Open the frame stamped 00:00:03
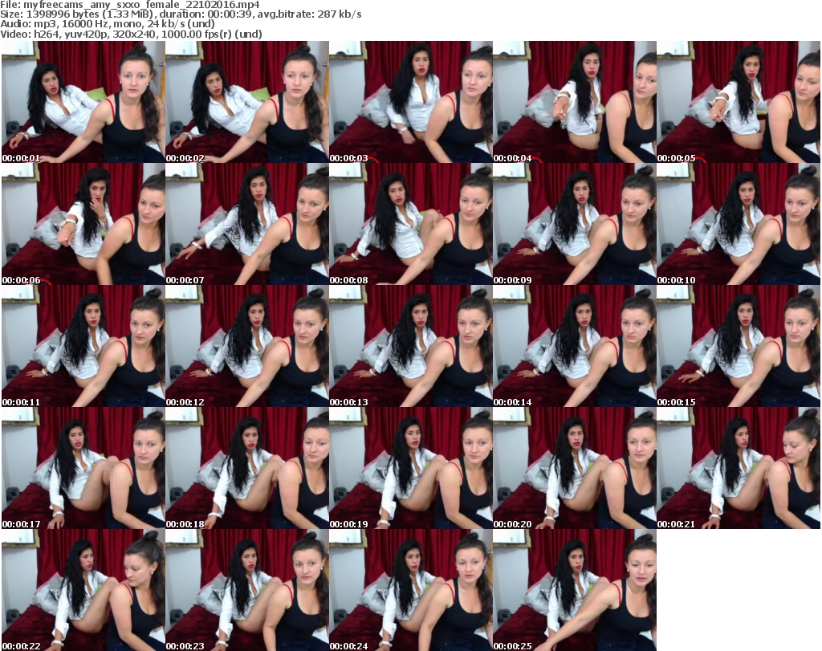This screenshot has height=651, width=822. pos(410,102)
